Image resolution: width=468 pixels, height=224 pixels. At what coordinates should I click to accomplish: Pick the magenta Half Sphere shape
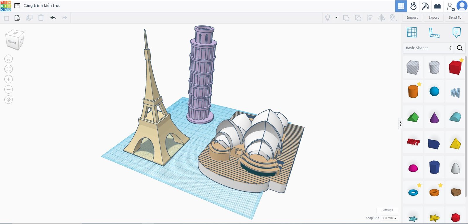[x=413, y=168]
